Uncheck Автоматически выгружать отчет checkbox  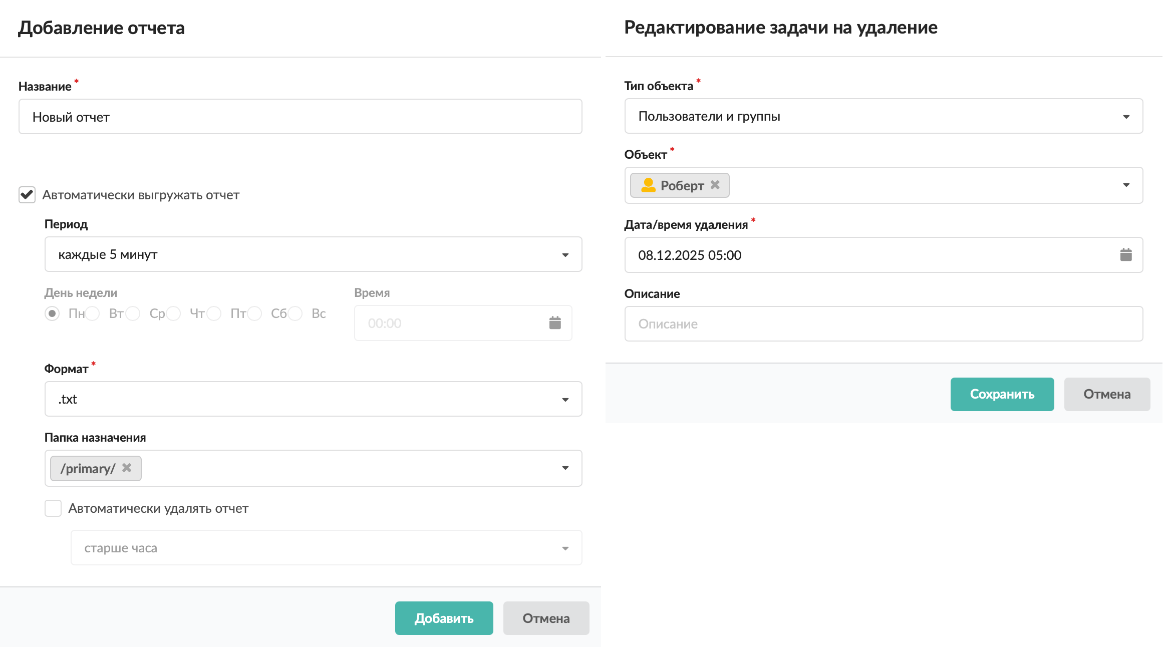[x=27, y=195]
